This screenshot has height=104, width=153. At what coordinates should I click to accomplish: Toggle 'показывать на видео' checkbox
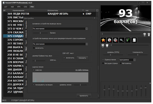34,85
